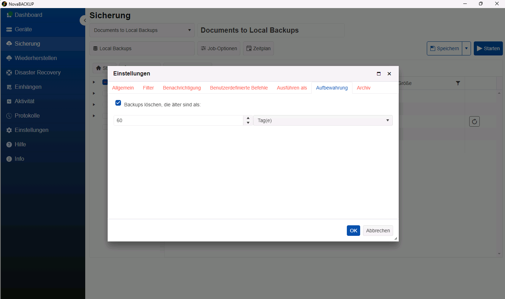Collapse the sidebar with the chevron button

(84, 20)
